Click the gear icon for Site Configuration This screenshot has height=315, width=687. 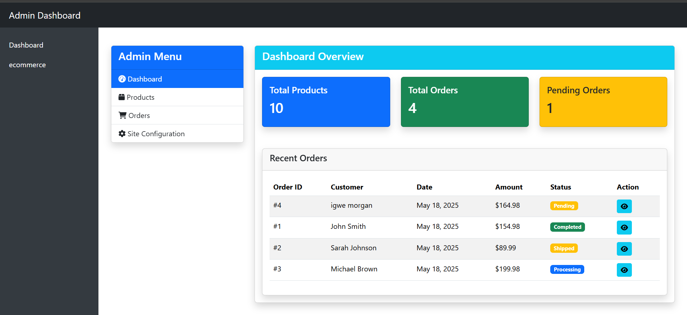coord(122,134)
